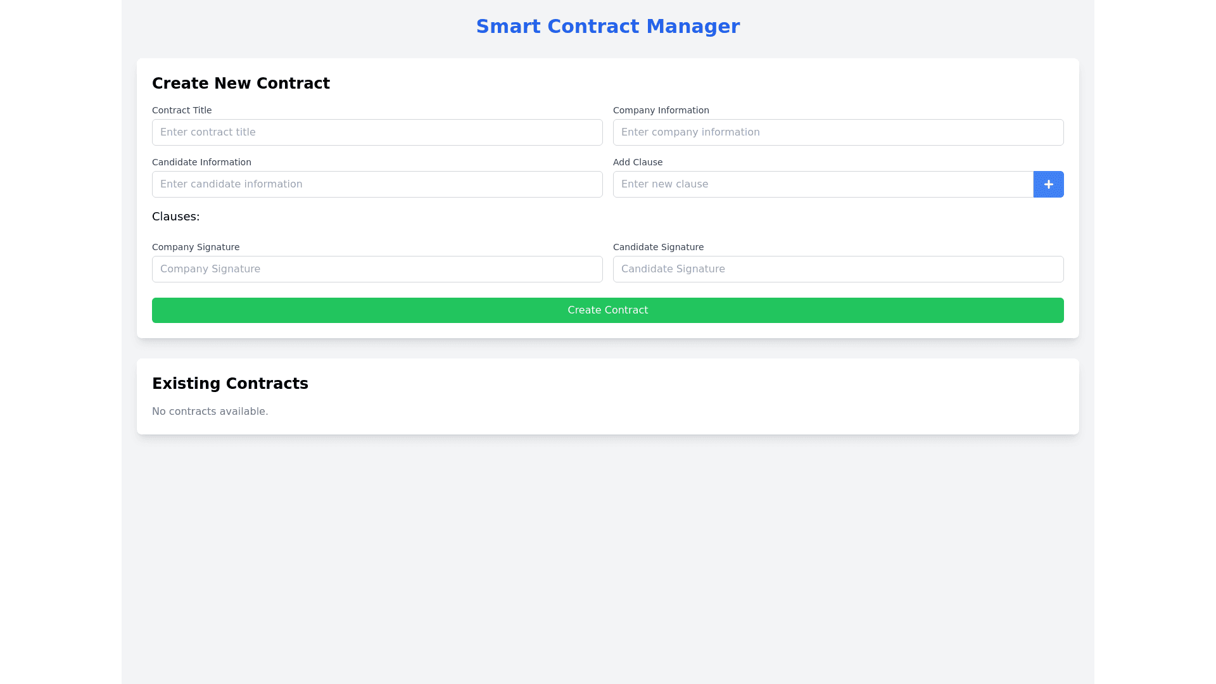Click the Company Information field label

661,110
